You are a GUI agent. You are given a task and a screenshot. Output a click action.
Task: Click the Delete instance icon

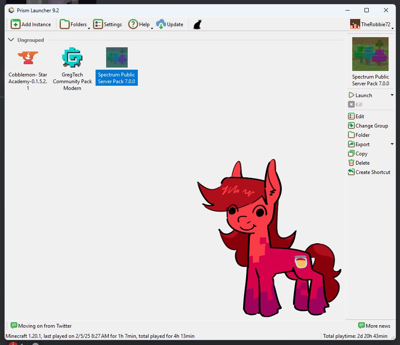(x=351, y=163)
